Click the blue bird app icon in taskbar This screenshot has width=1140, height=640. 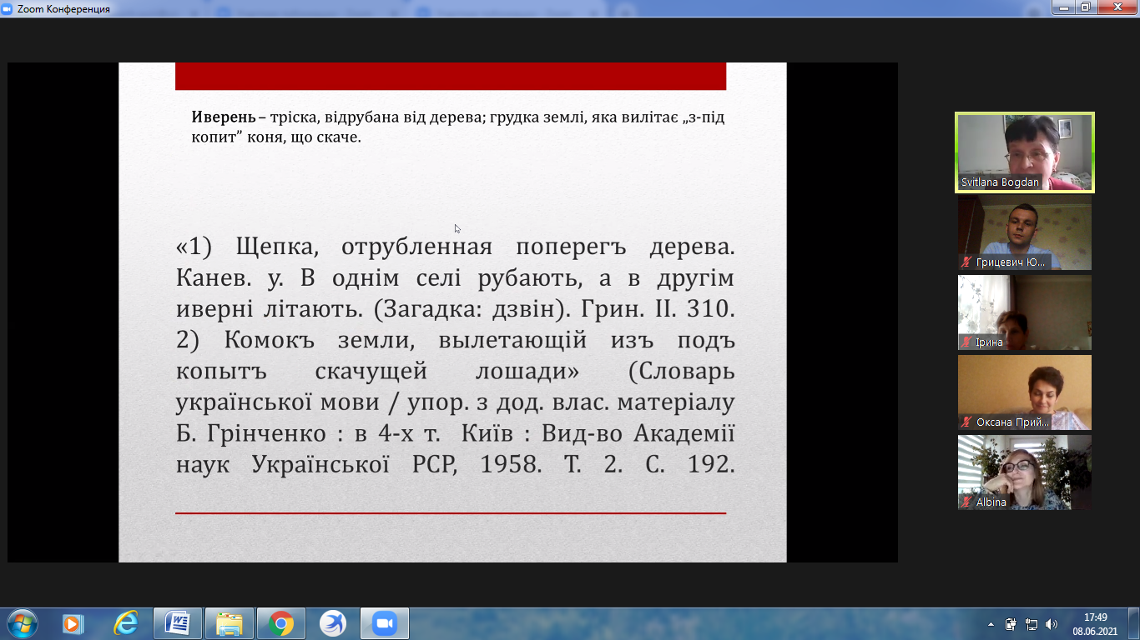[x=332, y=623]
